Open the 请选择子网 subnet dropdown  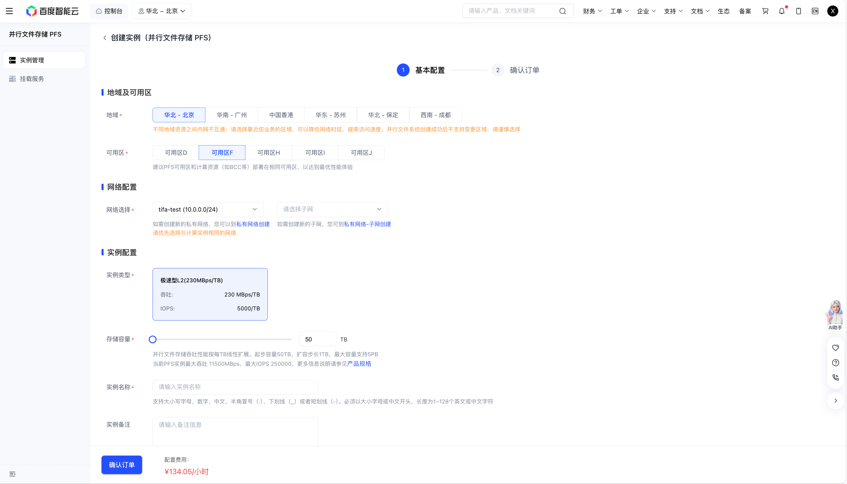pos(333,210)
